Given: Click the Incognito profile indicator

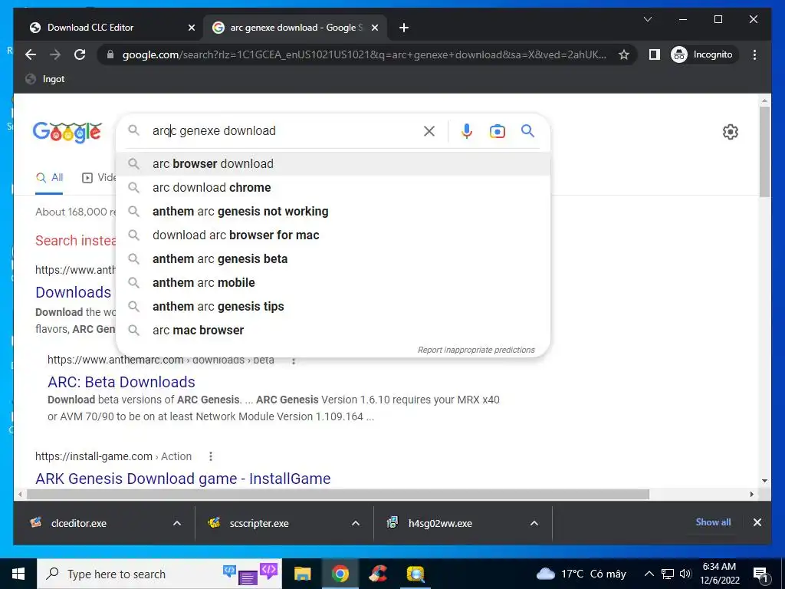Looking at the screenshot, I should point(702,54).
